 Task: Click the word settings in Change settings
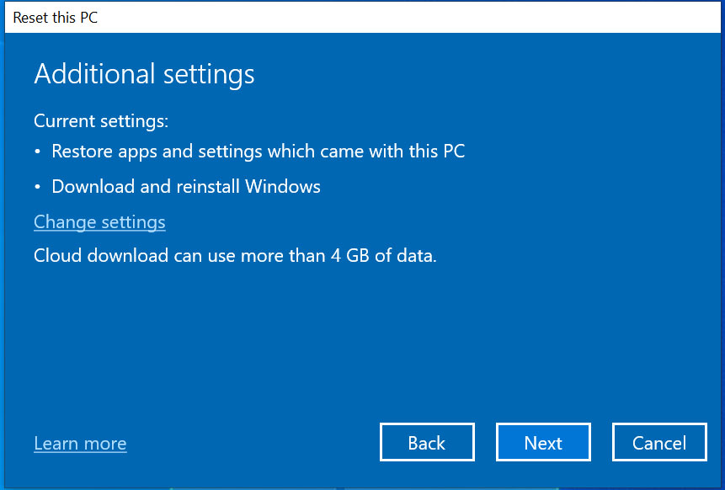point(133,222)
